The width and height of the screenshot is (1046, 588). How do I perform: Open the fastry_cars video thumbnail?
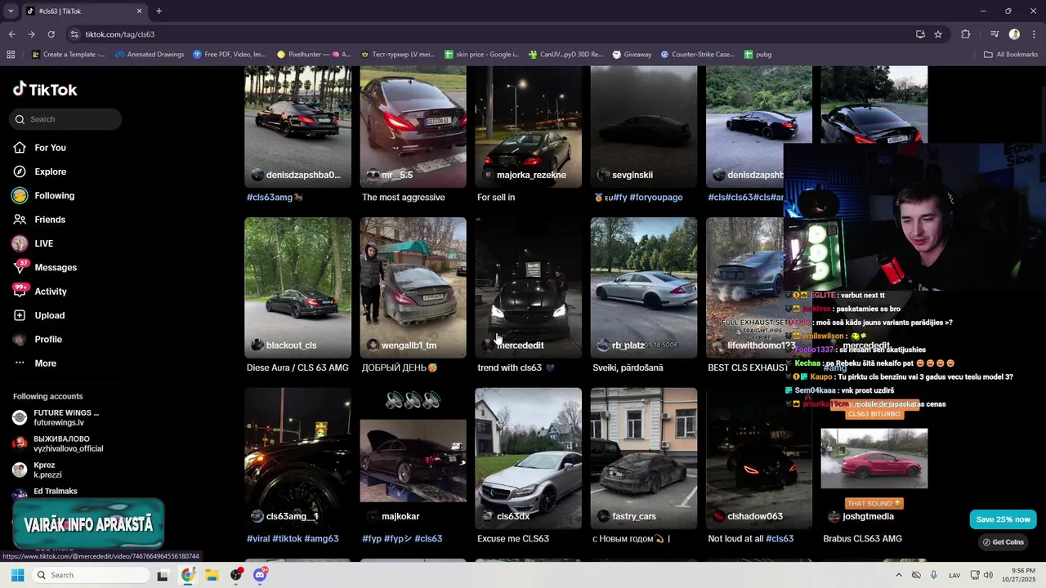(x=644, y=458)
